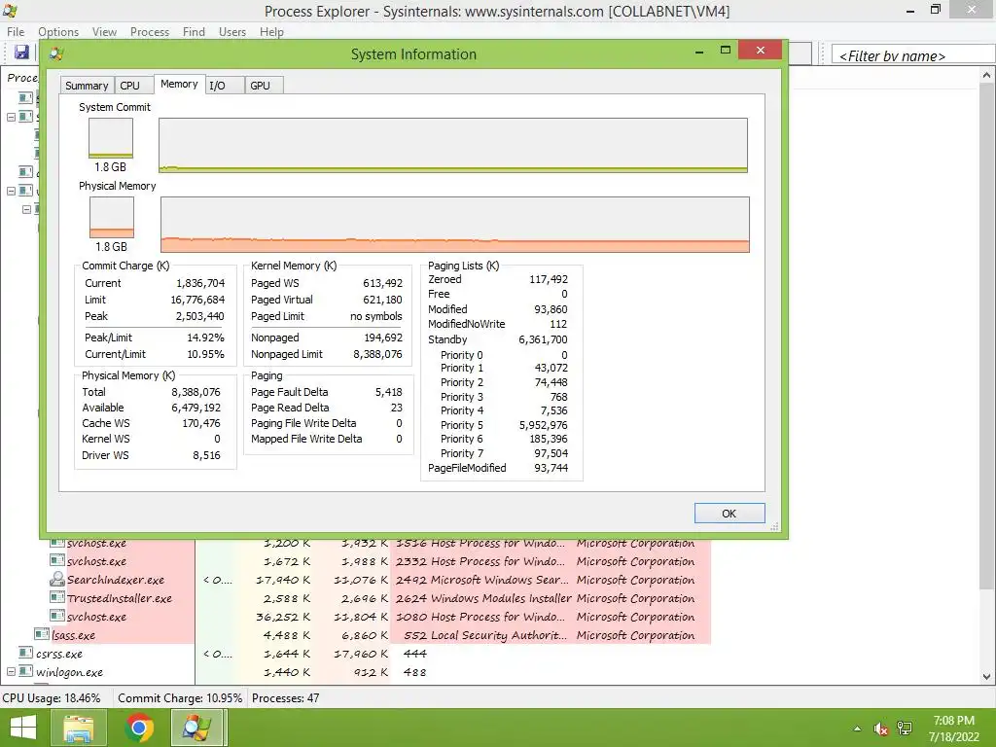The height and width of the screenshot is (747, 996).
Task: Click the lsass.exe process icon
Action: tap(42, 634)
